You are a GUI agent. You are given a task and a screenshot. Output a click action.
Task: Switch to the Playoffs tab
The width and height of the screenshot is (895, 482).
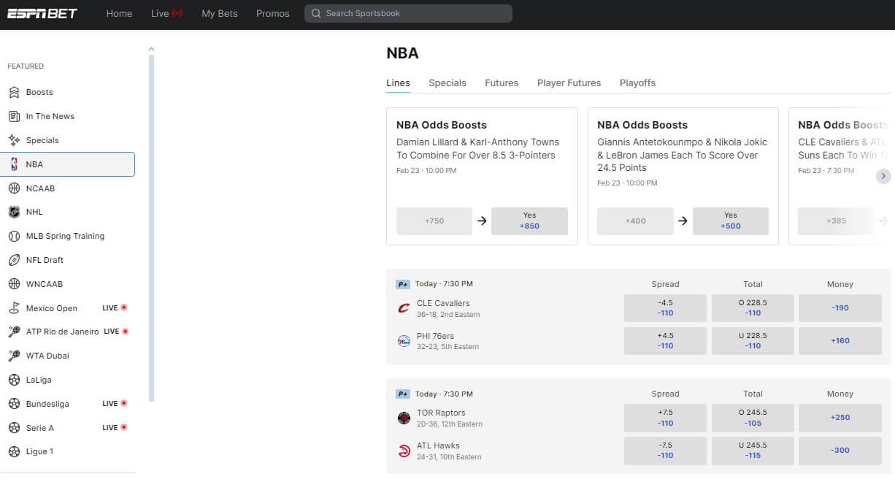pyautogui.click(x=637, y=83)
